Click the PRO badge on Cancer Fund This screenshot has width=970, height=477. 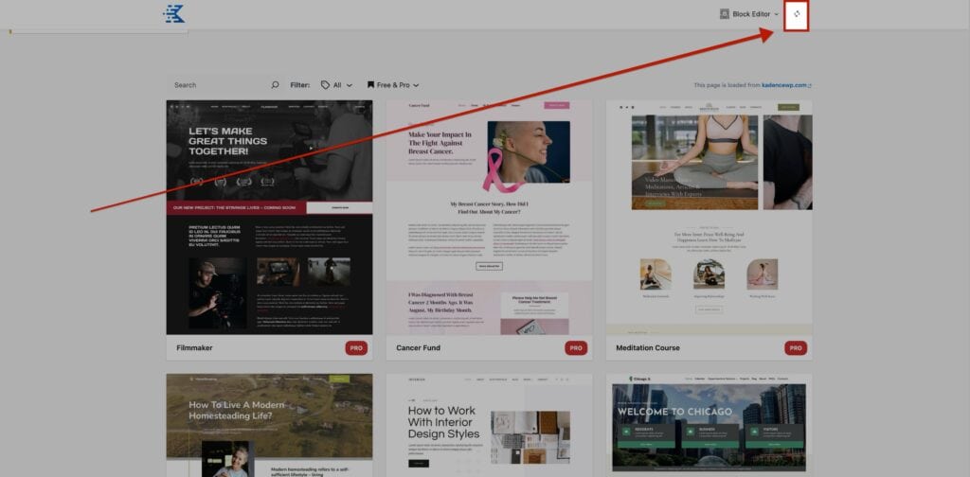pos(576,347)
